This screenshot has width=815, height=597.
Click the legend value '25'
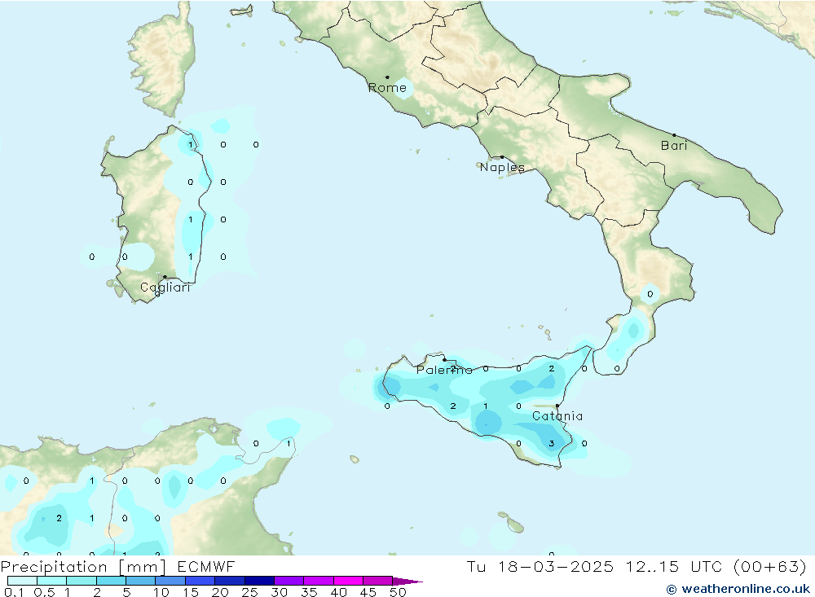pos(249,592)
